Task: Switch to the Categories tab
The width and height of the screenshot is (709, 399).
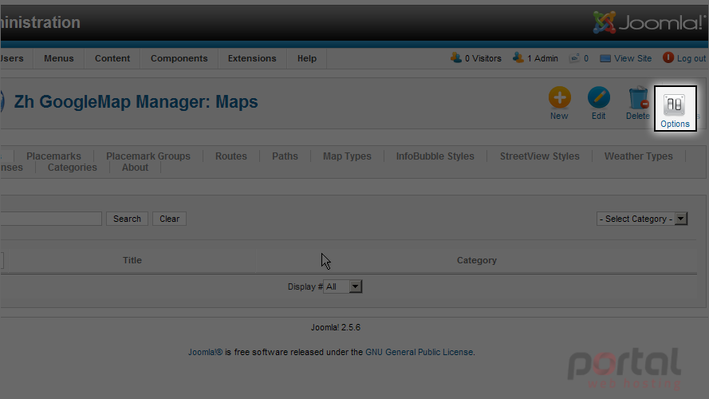Action: 73,168
